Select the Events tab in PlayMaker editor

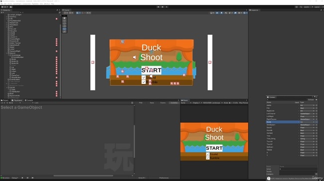tap(163, 102)
